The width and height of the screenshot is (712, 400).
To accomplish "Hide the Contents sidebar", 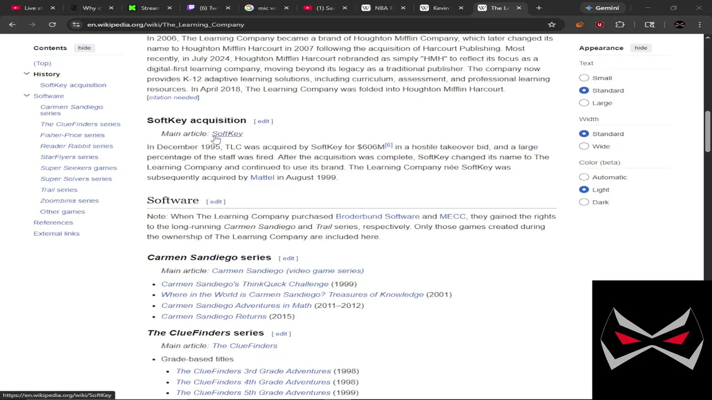I will (84, 48).
